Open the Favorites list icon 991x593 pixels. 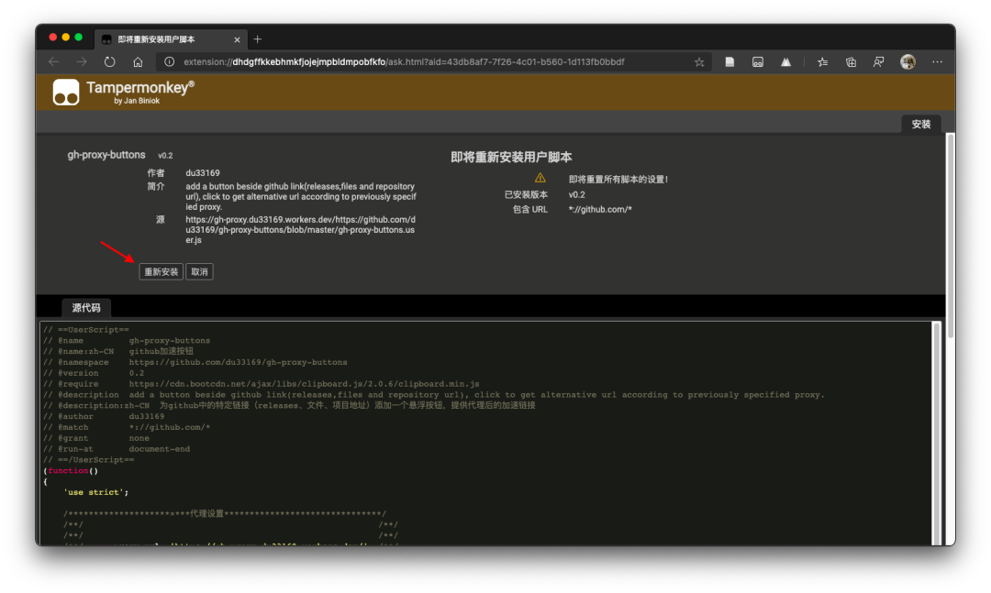pos(822,62)
